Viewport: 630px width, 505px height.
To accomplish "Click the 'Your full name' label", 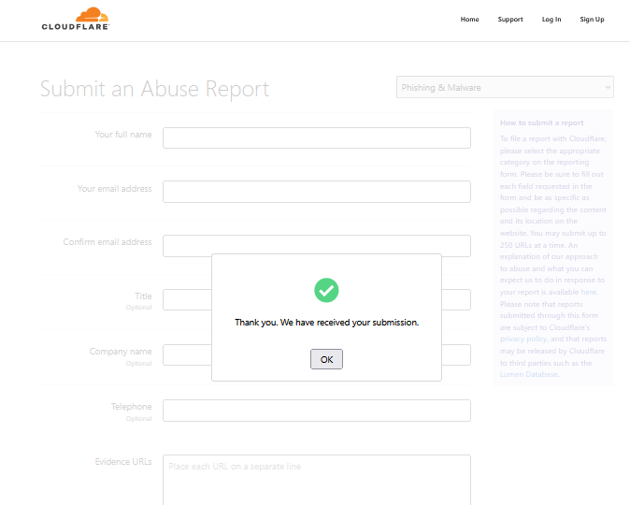I will tap(123, 135).
